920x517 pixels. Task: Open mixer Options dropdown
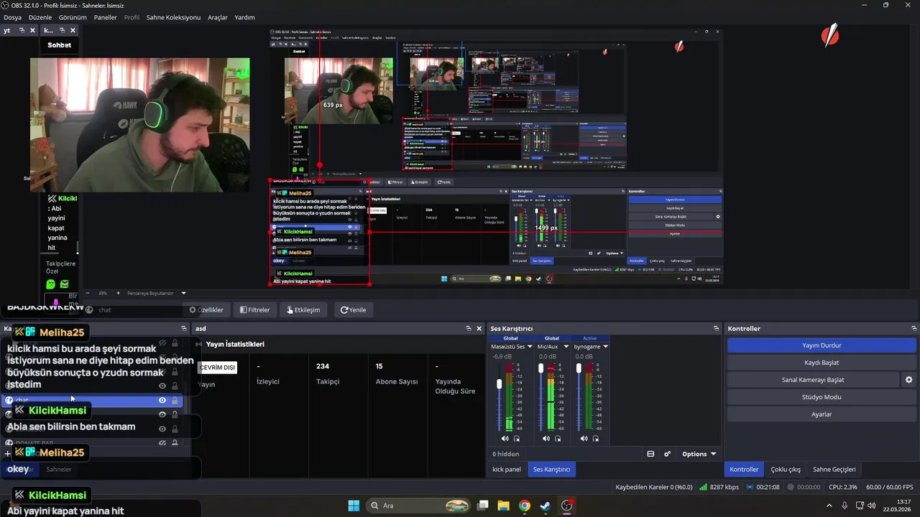pyautogui.click(x=699, y=454)
